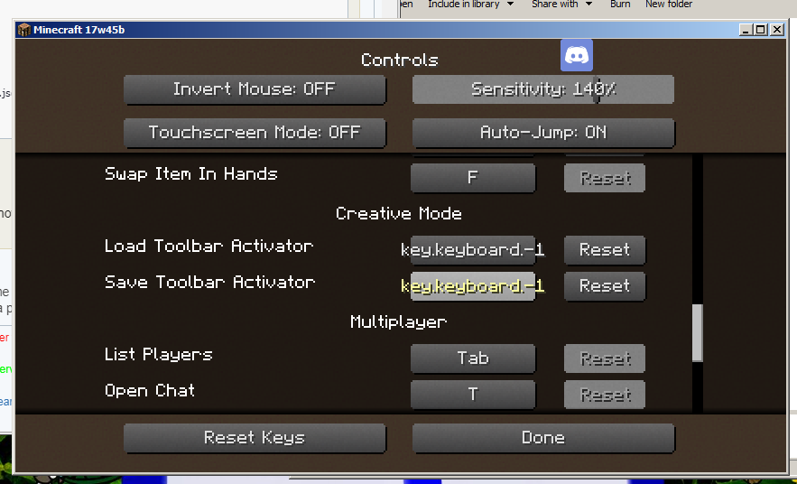The height and width of the screenshot is (484, 797).
Task: Click New folder in Explorer toolbar
Action: point(669,5)
